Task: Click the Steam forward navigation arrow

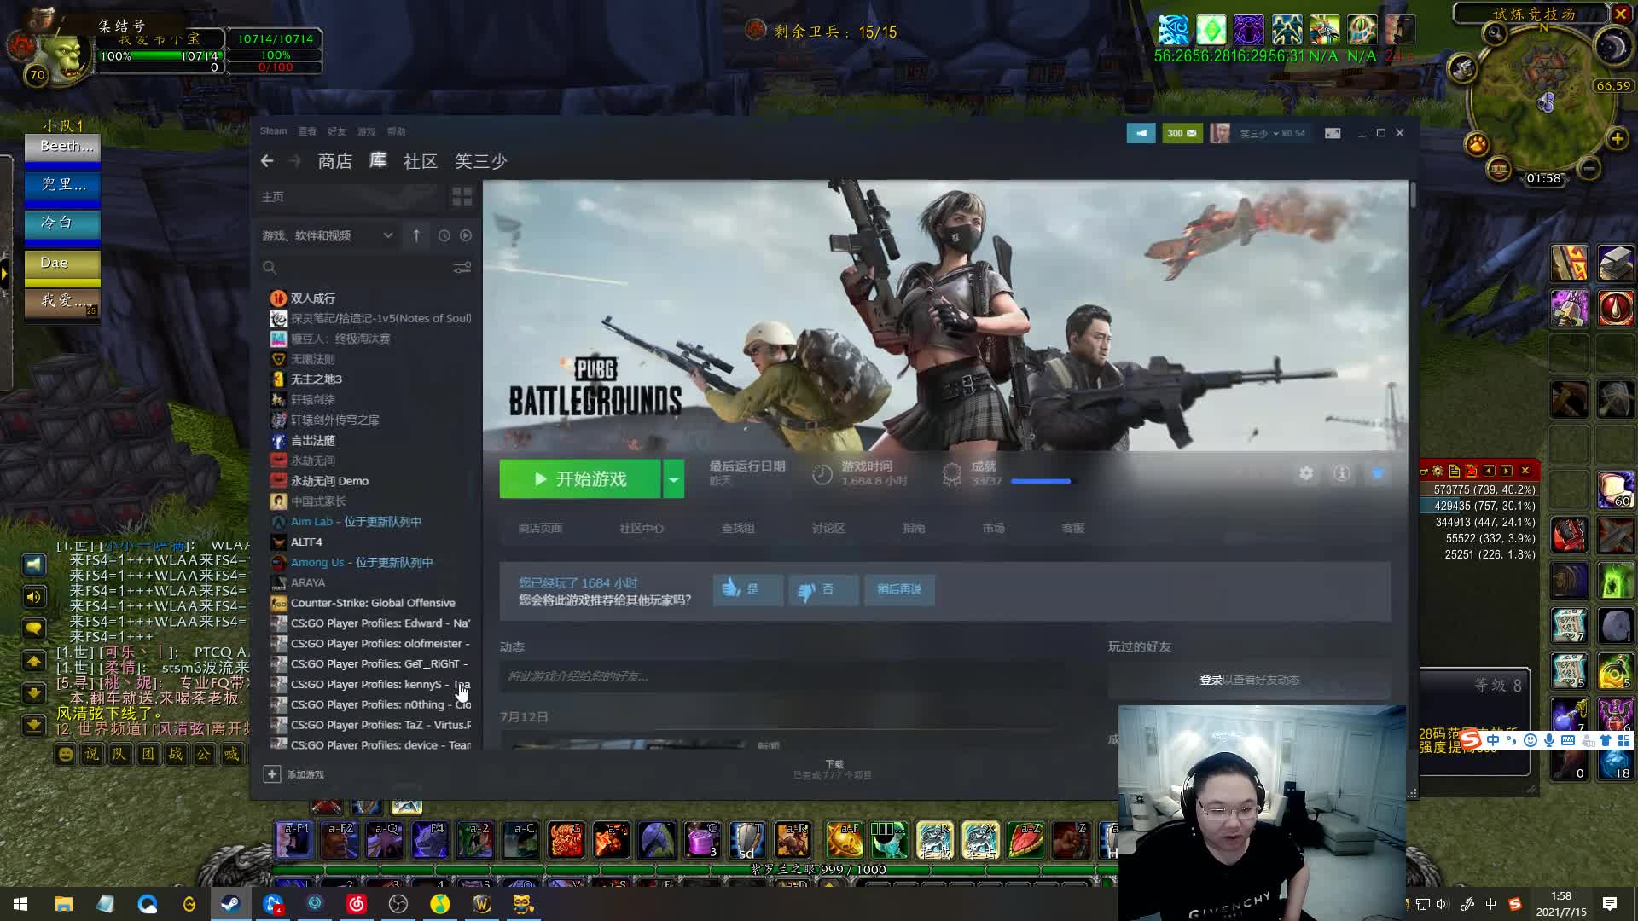Action: tap(295, 161)
